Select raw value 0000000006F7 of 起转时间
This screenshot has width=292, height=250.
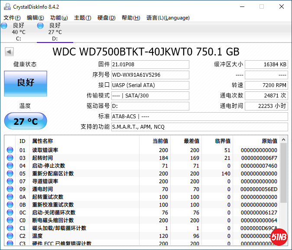[x=259, y=158]
